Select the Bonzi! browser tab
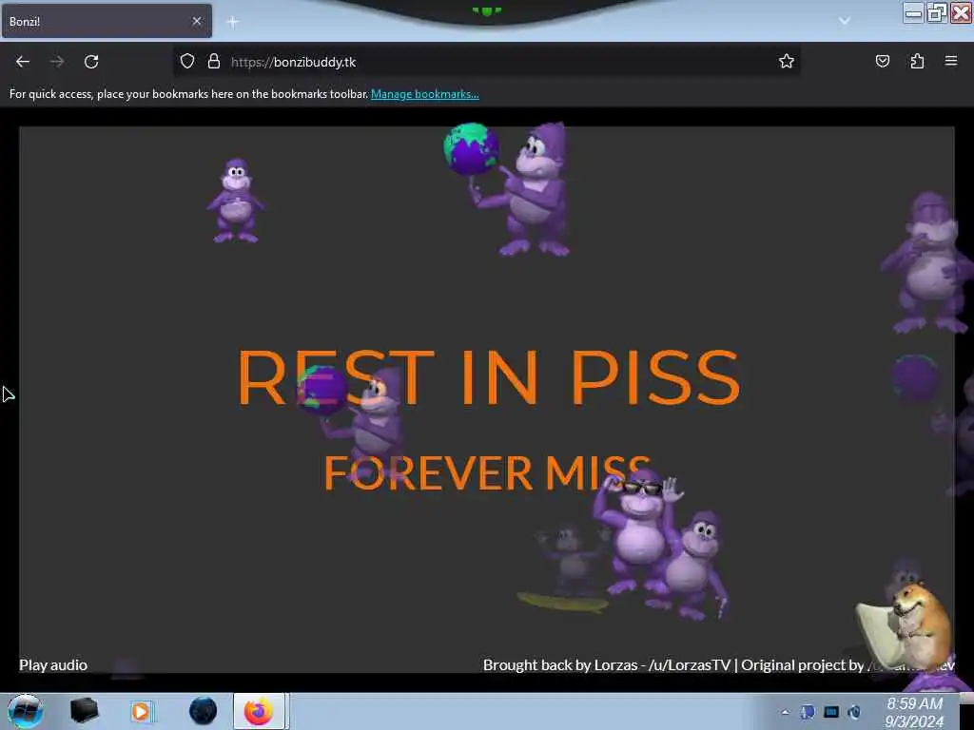Screen dimensions: 974x730 pyautogui.click(x=107, y=21)
